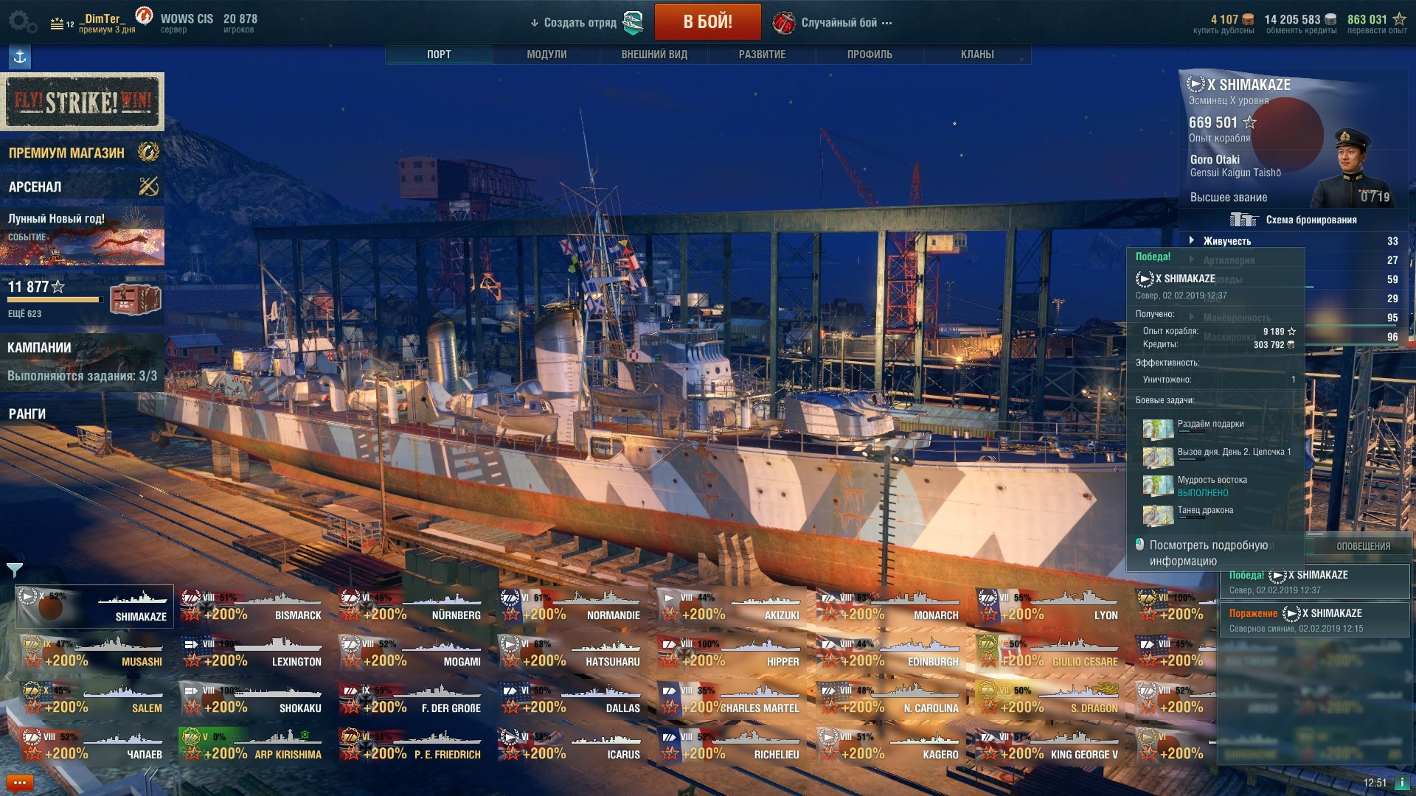Image resolution: width=1416 pixels, height=796 pixels.
Task: Click the WoWS server logo icon
Action: (x=145, y=15)
